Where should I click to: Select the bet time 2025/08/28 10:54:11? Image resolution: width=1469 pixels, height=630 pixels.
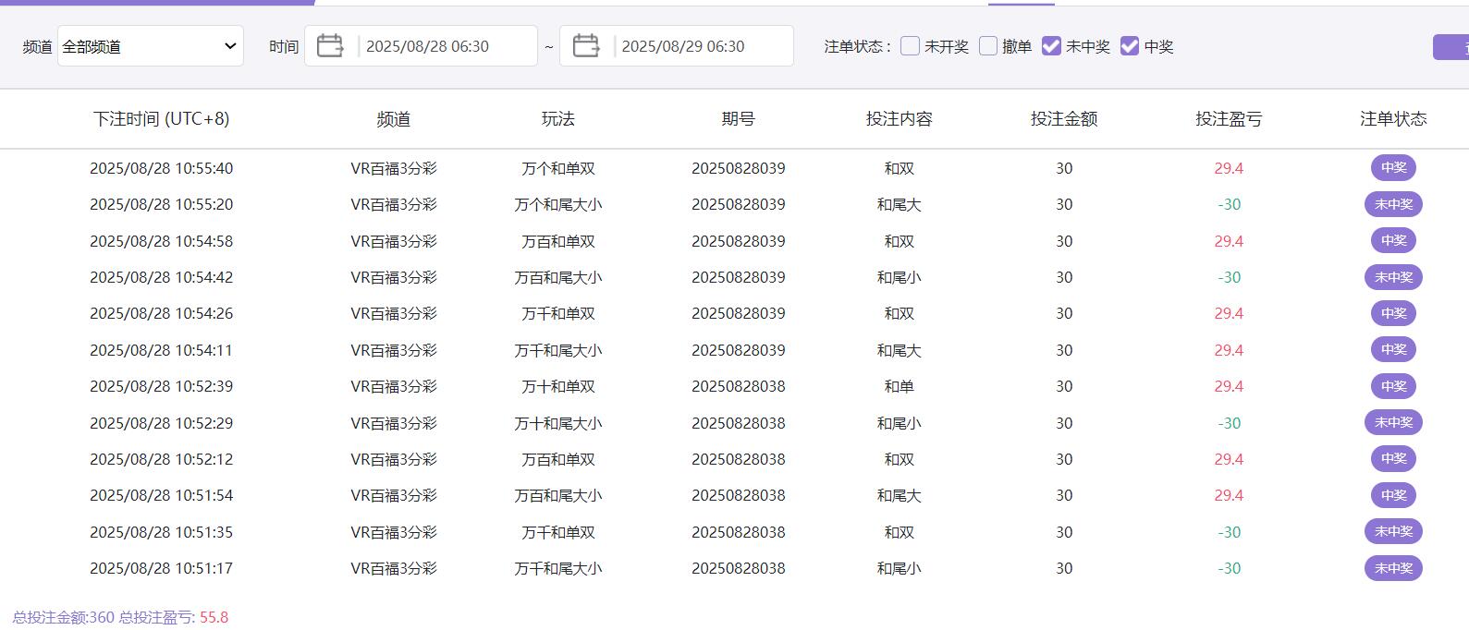(x=161, y=350)
